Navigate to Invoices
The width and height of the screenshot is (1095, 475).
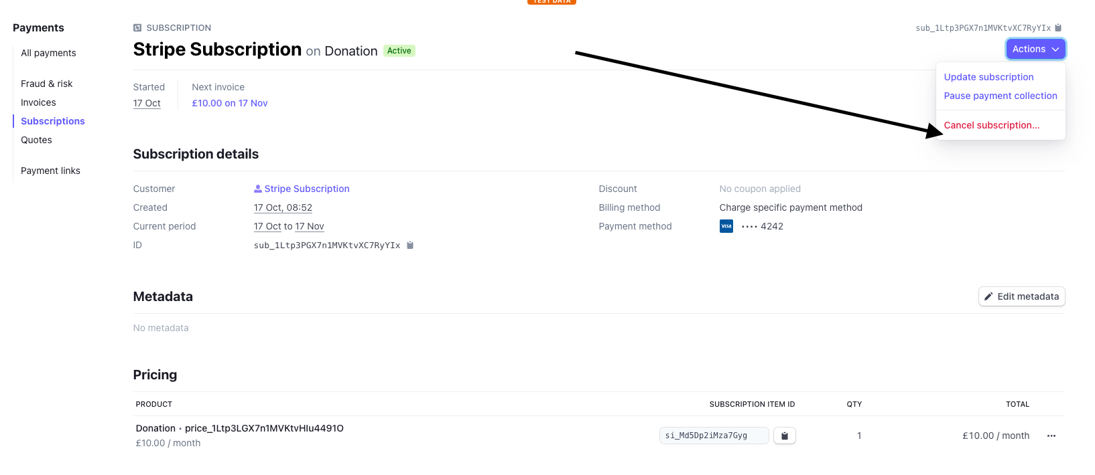[38, 102]
